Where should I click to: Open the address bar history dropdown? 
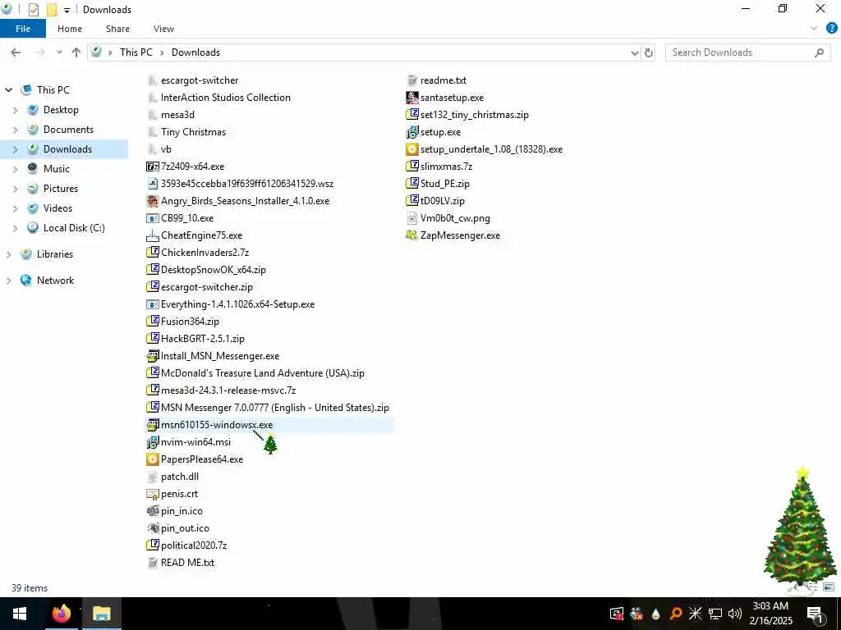click(635, 52)
